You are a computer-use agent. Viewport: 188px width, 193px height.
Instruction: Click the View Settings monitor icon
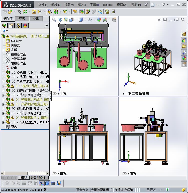click(x=114, y=20)
